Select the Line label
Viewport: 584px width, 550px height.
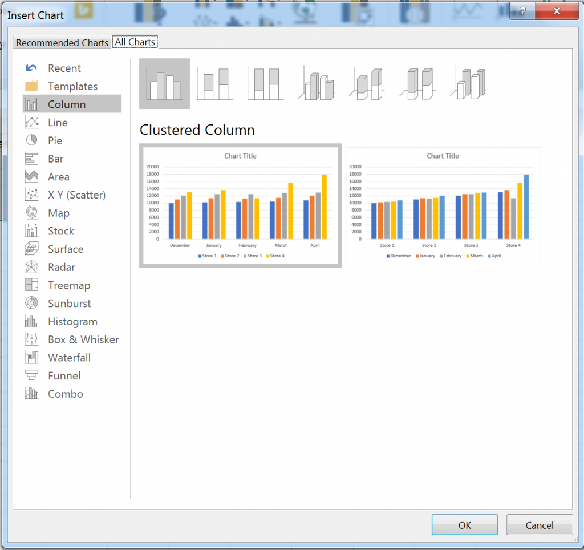point(58,123)
